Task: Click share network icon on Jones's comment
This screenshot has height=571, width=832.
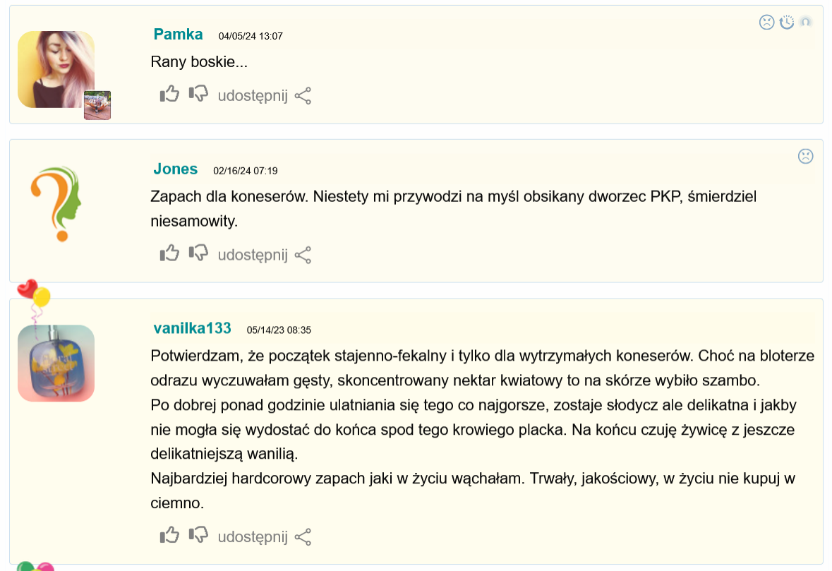Action: [x=303, y=255]
